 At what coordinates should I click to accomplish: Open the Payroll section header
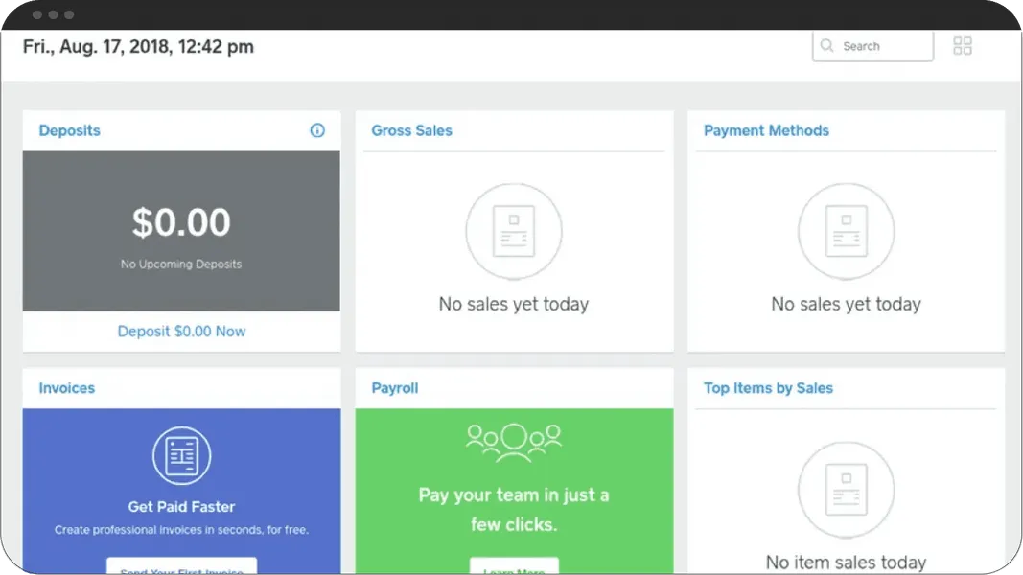point(395,388)
